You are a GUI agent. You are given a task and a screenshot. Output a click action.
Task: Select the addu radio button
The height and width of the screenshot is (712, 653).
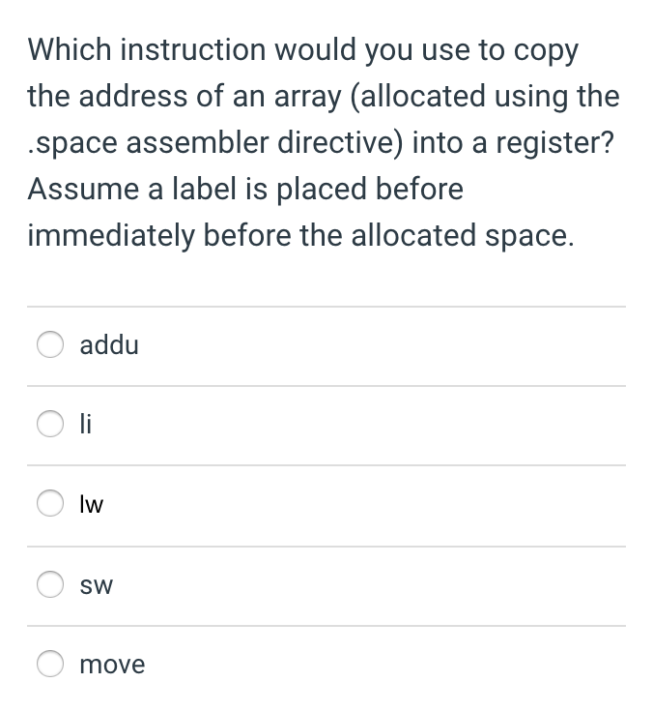pyautogui.click(x=51, y=345)
